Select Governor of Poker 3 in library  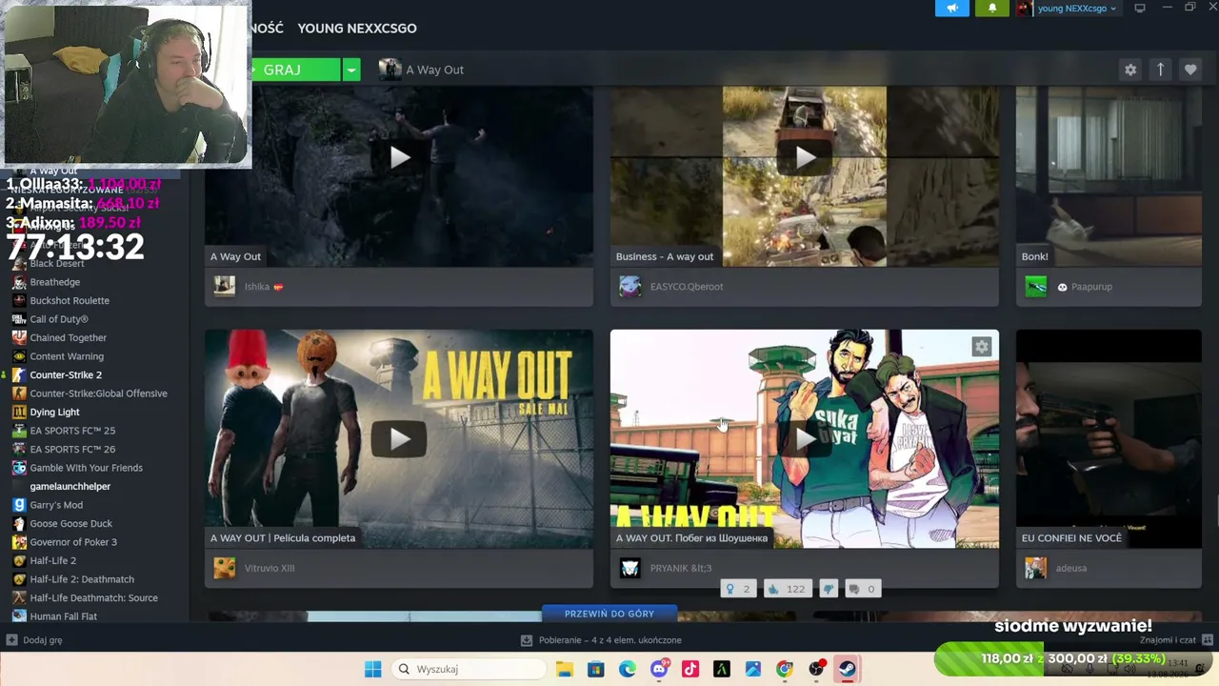73,542
